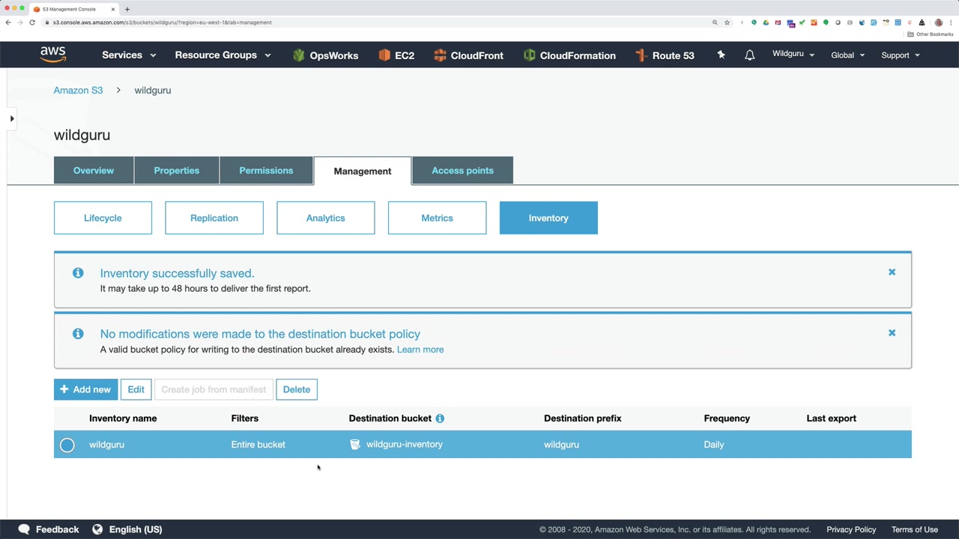
Task: Open the OpsWorks shortcut icon
Action: pos(299,55)
